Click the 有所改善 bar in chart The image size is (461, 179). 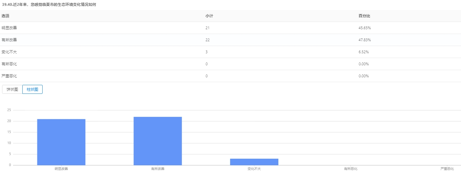[158, 141]
